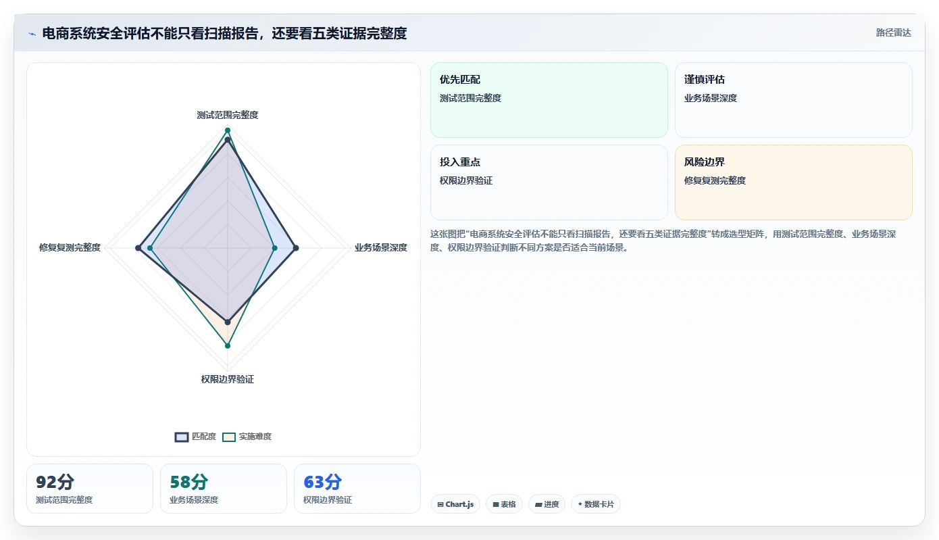Click the dark 匹配度 point on the 修复复测完整度 axis

(x=138, y=248)
